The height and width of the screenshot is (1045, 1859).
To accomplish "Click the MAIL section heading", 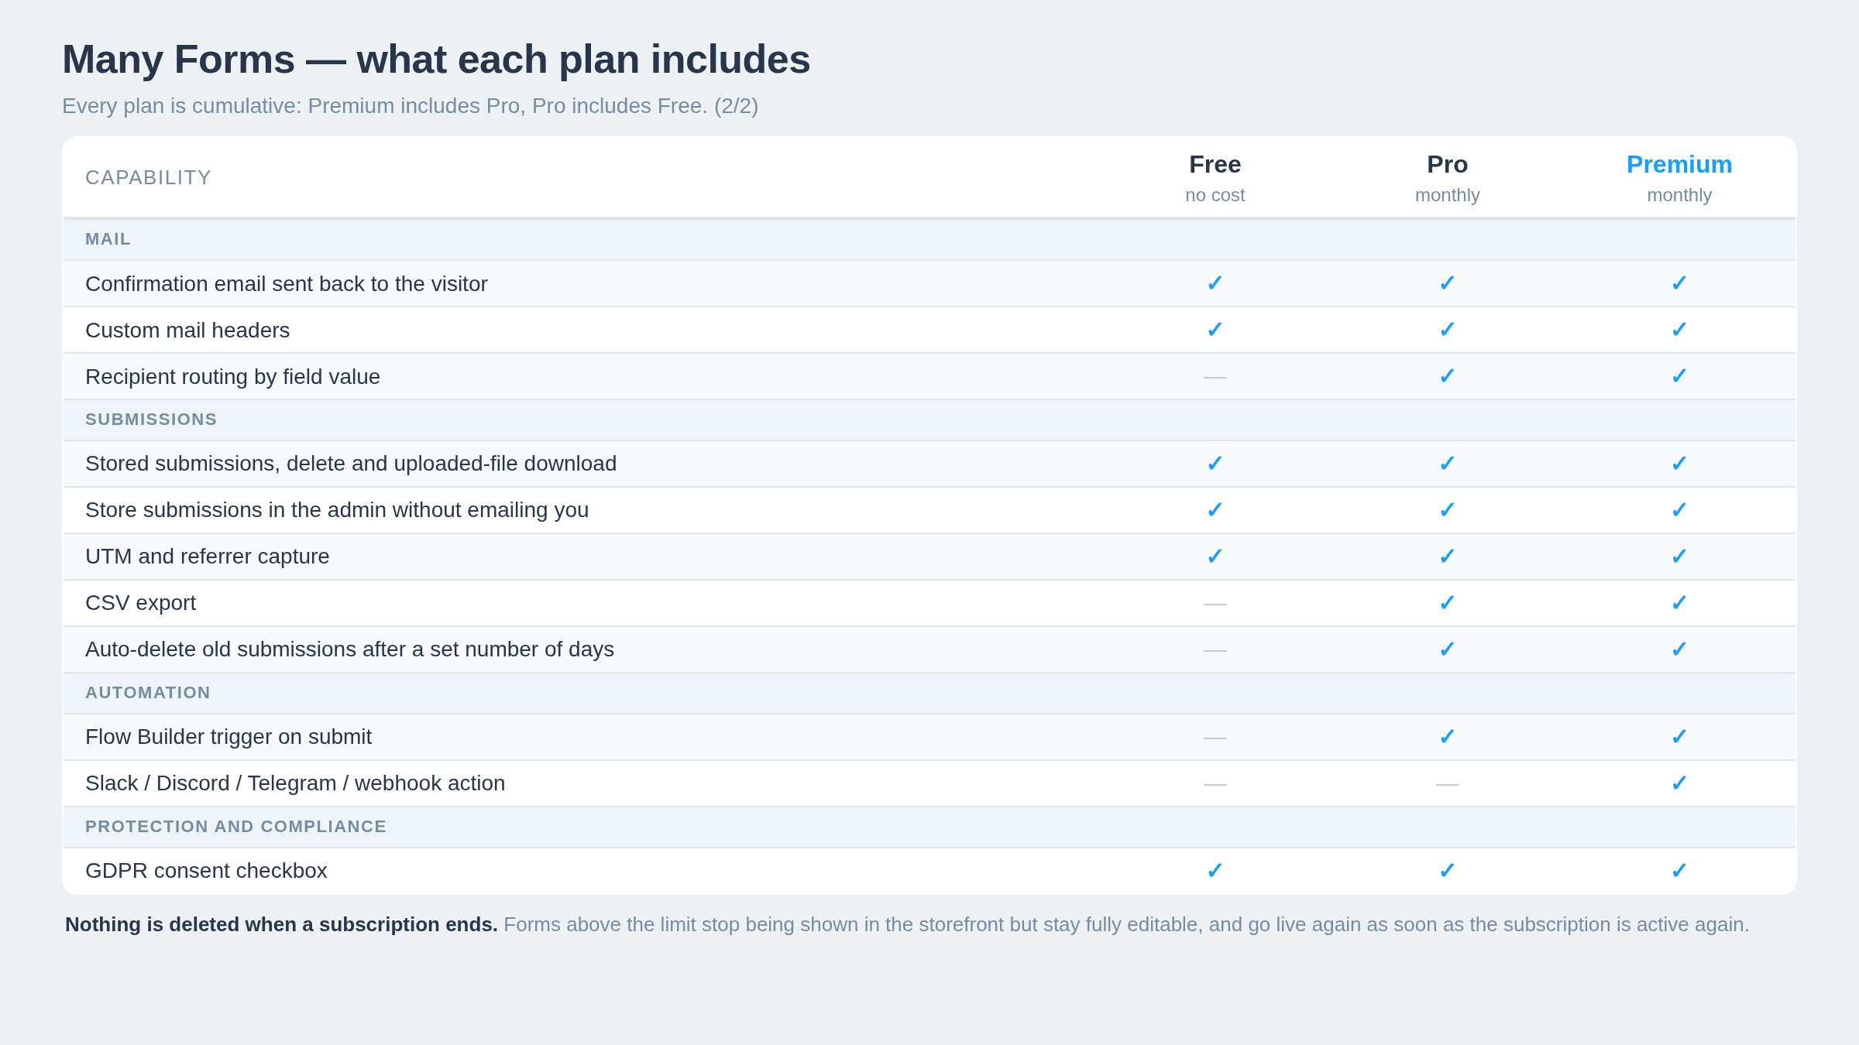I will click(x=108, y=239).
